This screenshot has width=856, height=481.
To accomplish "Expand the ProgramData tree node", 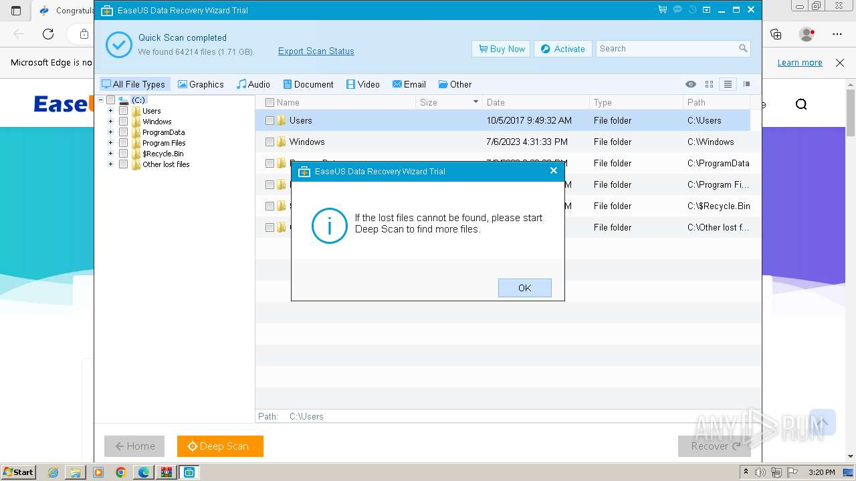I will 110,132.
